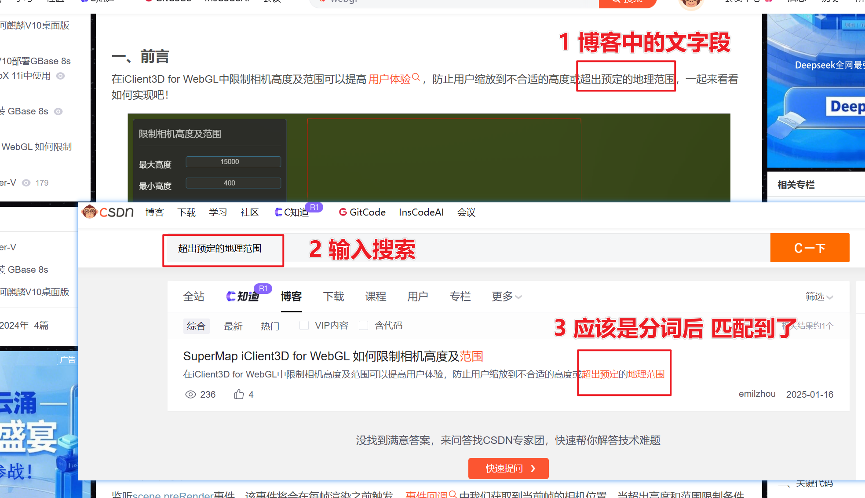Open sidebar article /10部署GBase 8s
The image size is (865, 498).
(x=35, y=61)
